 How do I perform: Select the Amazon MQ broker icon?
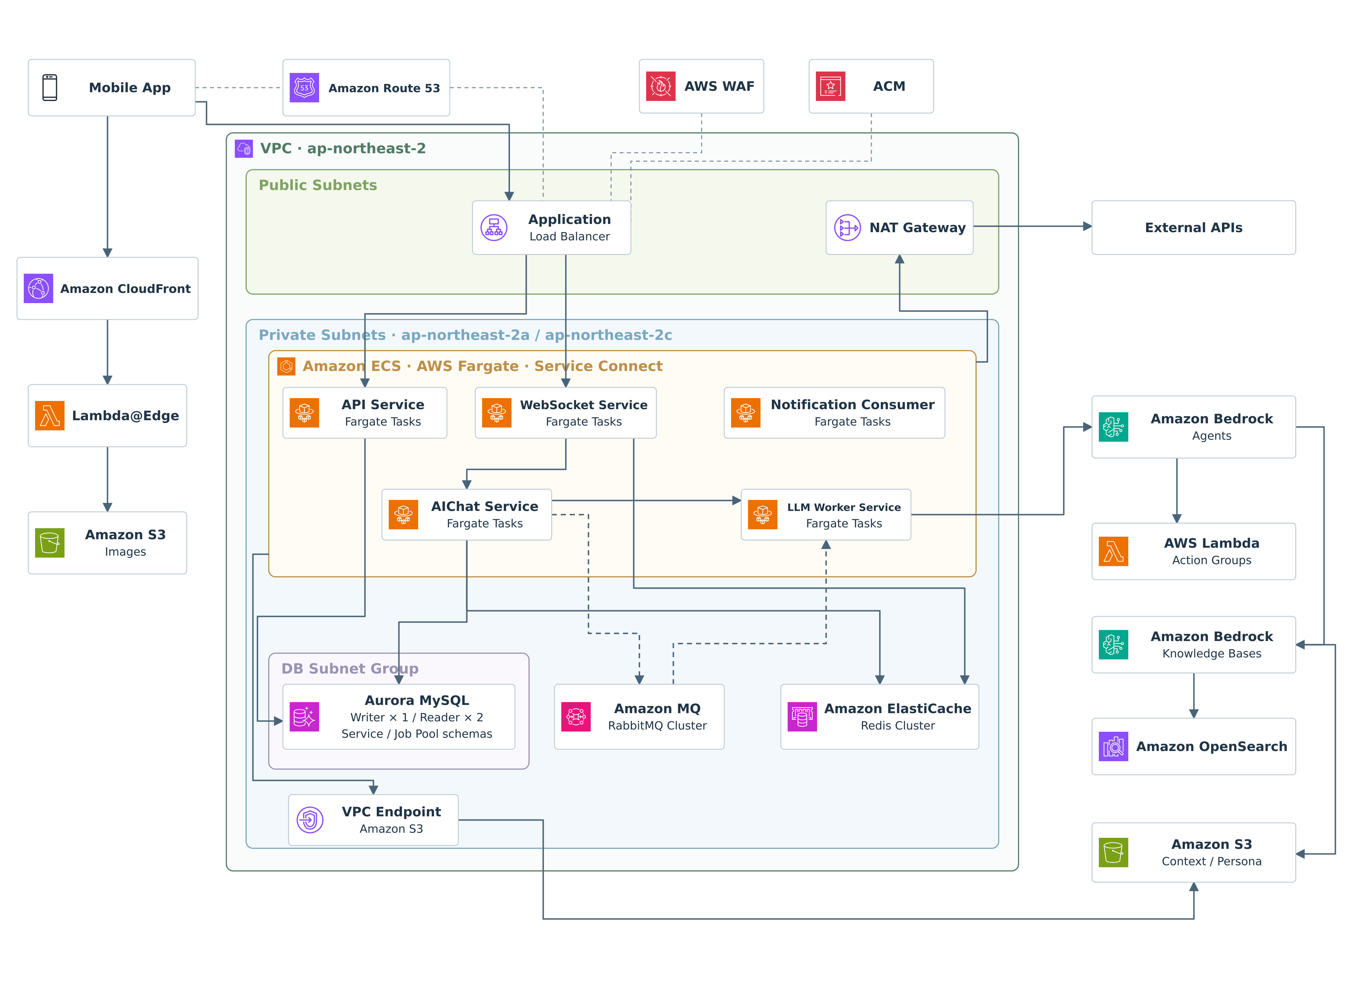pos(576,717)
